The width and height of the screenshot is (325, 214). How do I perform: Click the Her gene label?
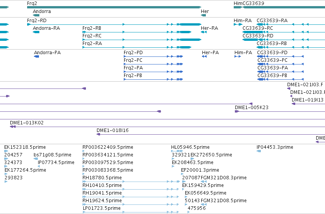[205, 11]
